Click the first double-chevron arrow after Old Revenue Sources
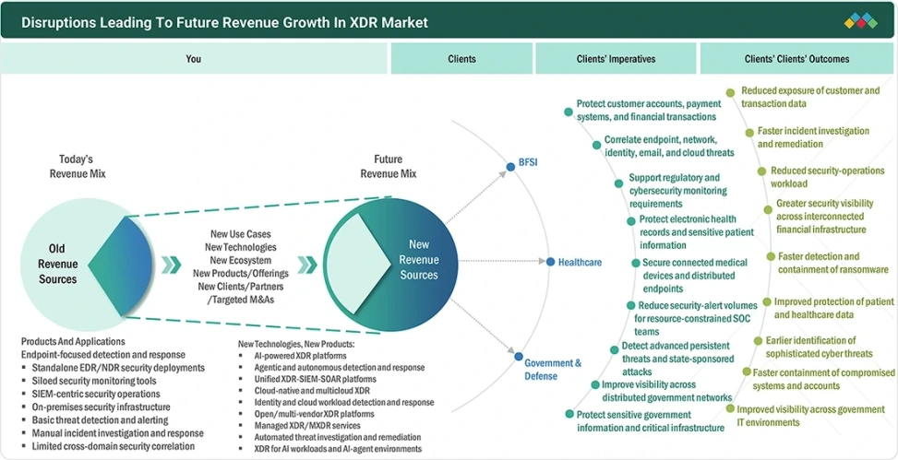Viewport: 898px width, 460px height. tap(171, 265)
